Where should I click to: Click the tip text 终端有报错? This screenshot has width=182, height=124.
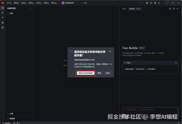coord(140,69)
